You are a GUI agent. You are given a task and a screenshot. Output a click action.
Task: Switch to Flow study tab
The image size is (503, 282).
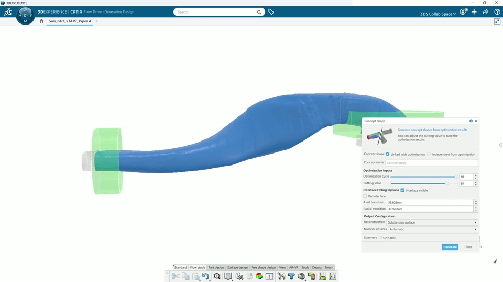[x=198, y=267]
